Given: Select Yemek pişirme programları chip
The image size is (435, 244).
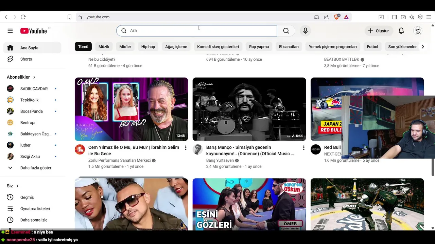Looking at the screenshot, I should 333,47.
